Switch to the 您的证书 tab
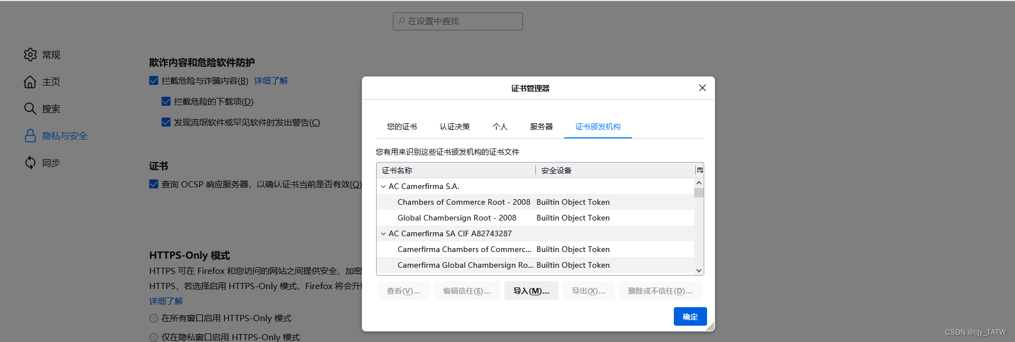 (402, 127)
